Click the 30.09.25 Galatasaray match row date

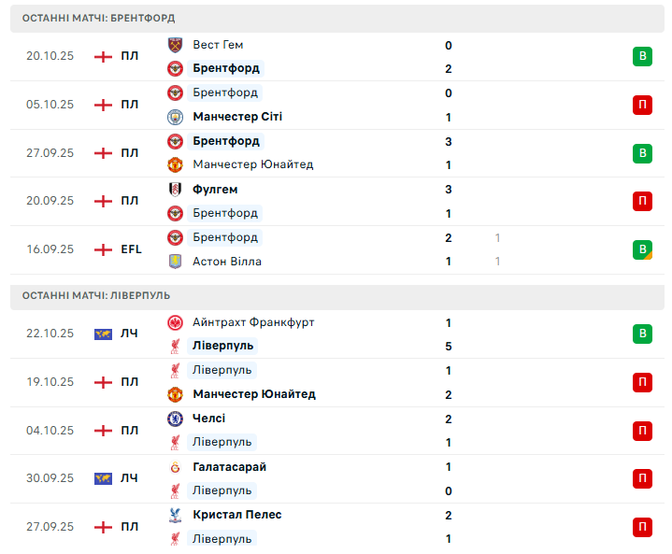[50, 478]
